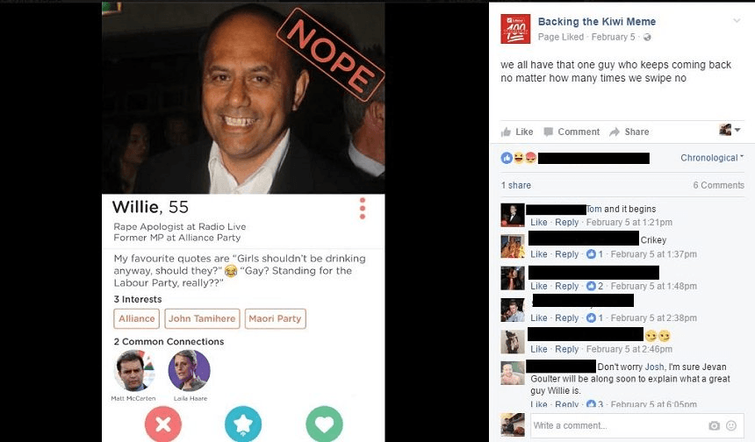Select the Alliance interest tag

pos(137,318)
